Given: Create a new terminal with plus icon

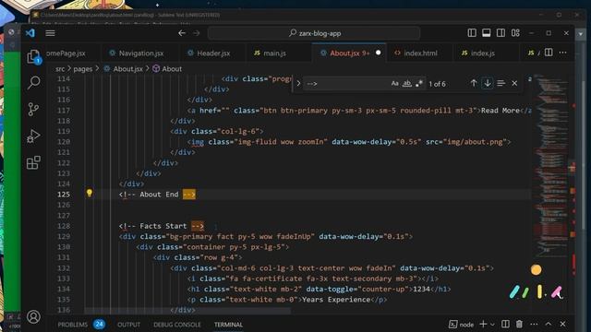Looking at the screenshot, I should point(483,324).
